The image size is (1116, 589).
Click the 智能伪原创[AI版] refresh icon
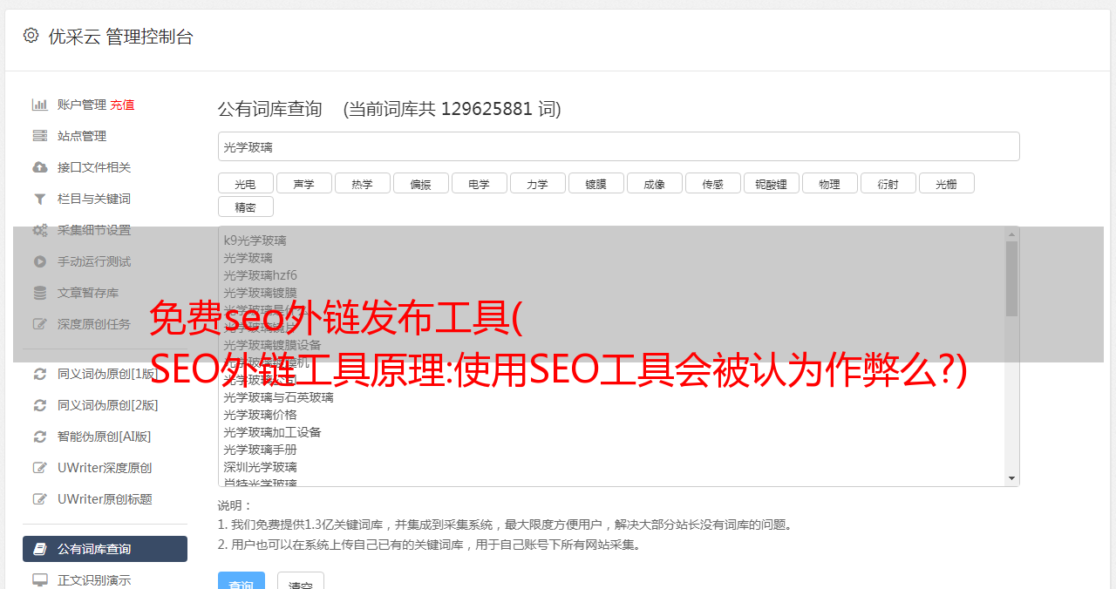(x=40, y=437)
